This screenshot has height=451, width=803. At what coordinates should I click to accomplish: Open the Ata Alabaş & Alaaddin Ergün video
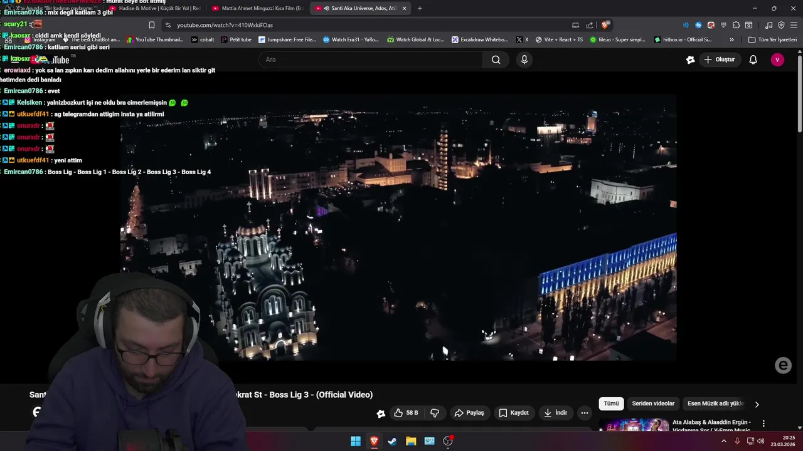tap(711, 426)
